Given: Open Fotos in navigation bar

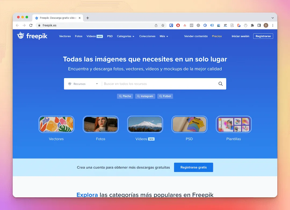Looking at the screenshot, I should tap(79, 36).
